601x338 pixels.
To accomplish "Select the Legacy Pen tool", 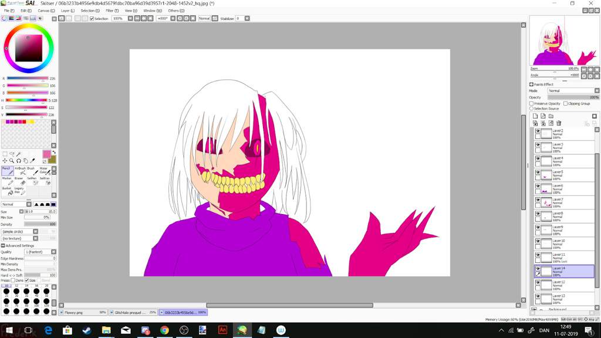I will [20, 191].
